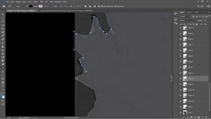
Task: Click the search icon at top right
Action: [x=198, y=6]
